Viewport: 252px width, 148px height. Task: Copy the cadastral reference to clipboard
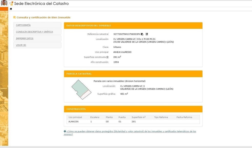[x=142, y=34]
